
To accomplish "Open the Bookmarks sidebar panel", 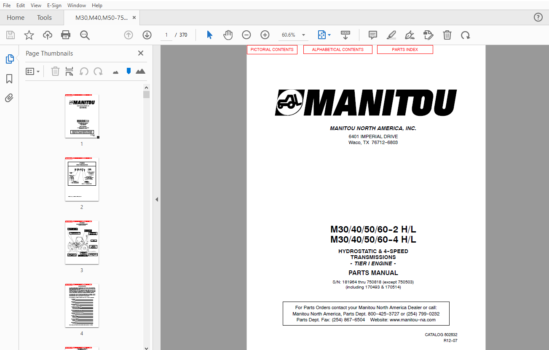I will 9,79.
